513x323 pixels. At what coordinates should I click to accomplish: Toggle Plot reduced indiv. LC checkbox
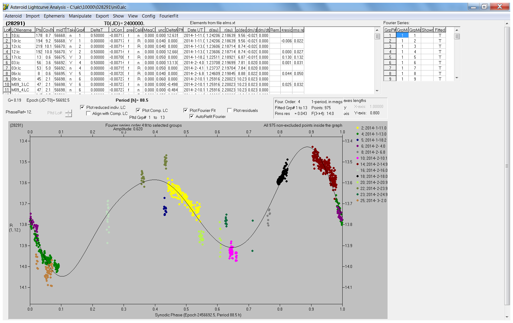point(82,107)
